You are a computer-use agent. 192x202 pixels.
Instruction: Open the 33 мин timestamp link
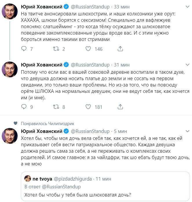pyautogui.click(x=122, y=7)
